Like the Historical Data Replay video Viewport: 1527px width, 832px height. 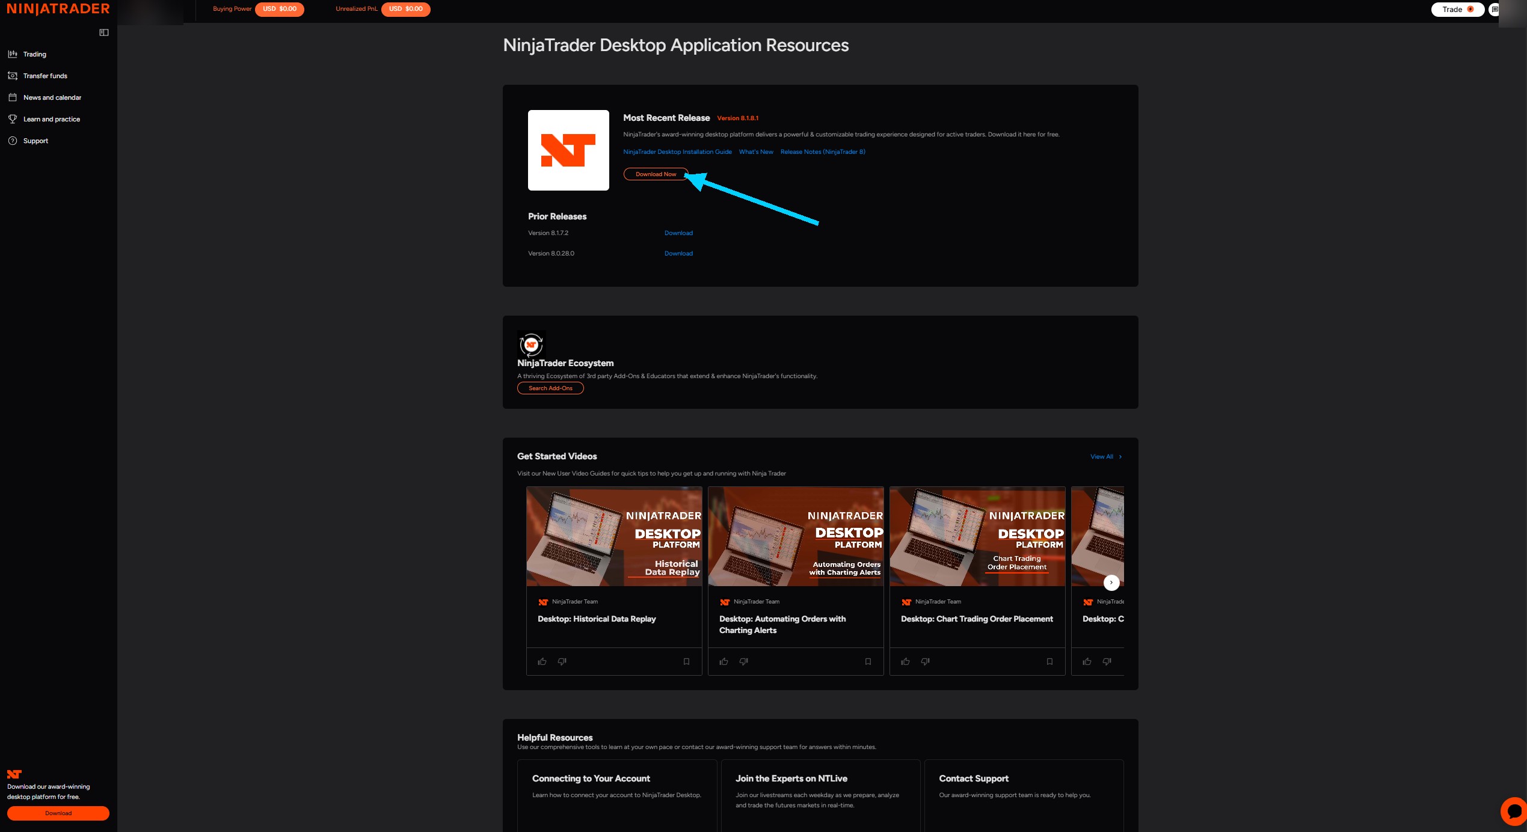(x=542, y=661)
